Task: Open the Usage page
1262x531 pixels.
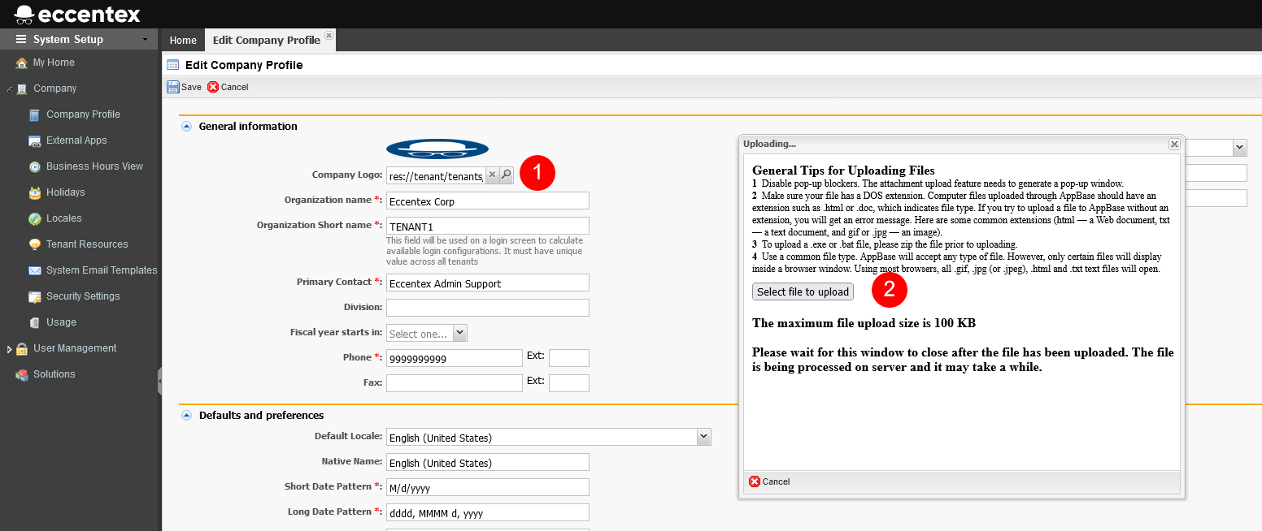Action: pyautogui.click(x=61, y=322)
